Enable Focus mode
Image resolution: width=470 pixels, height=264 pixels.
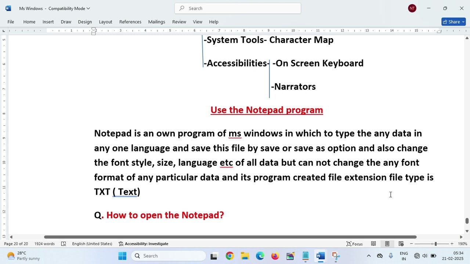[355, 244]
